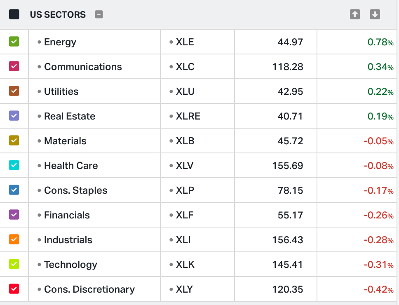Uncheck the Energy sector checkbox
Screen dimensions: 399x305
click(x=14, y=42)
